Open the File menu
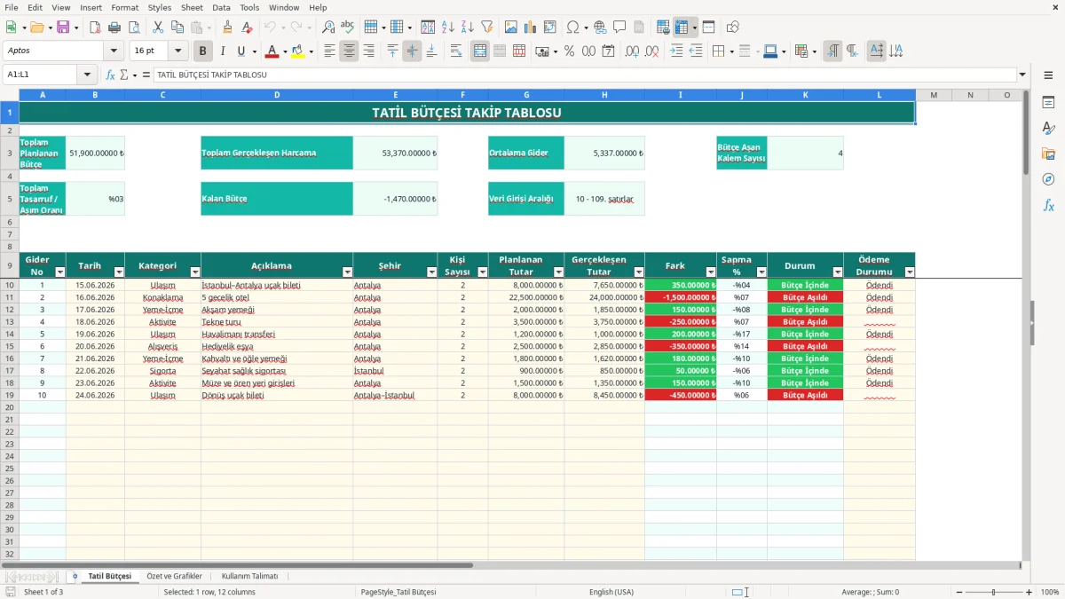This screenshot has width=1065, height=599. coord(12,7)
